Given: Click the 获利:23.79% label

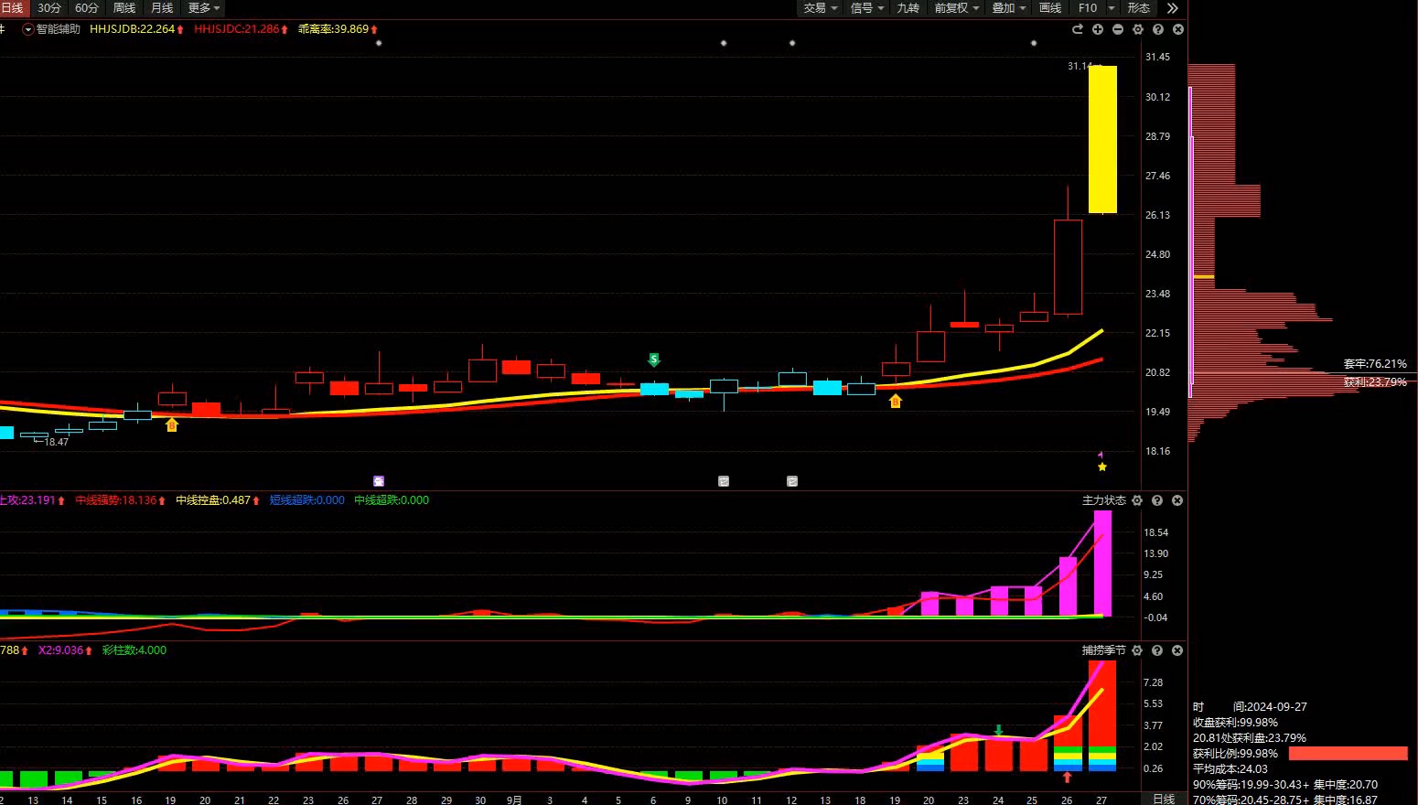Looking at the screenshot, I should (x=1375, y=382).
